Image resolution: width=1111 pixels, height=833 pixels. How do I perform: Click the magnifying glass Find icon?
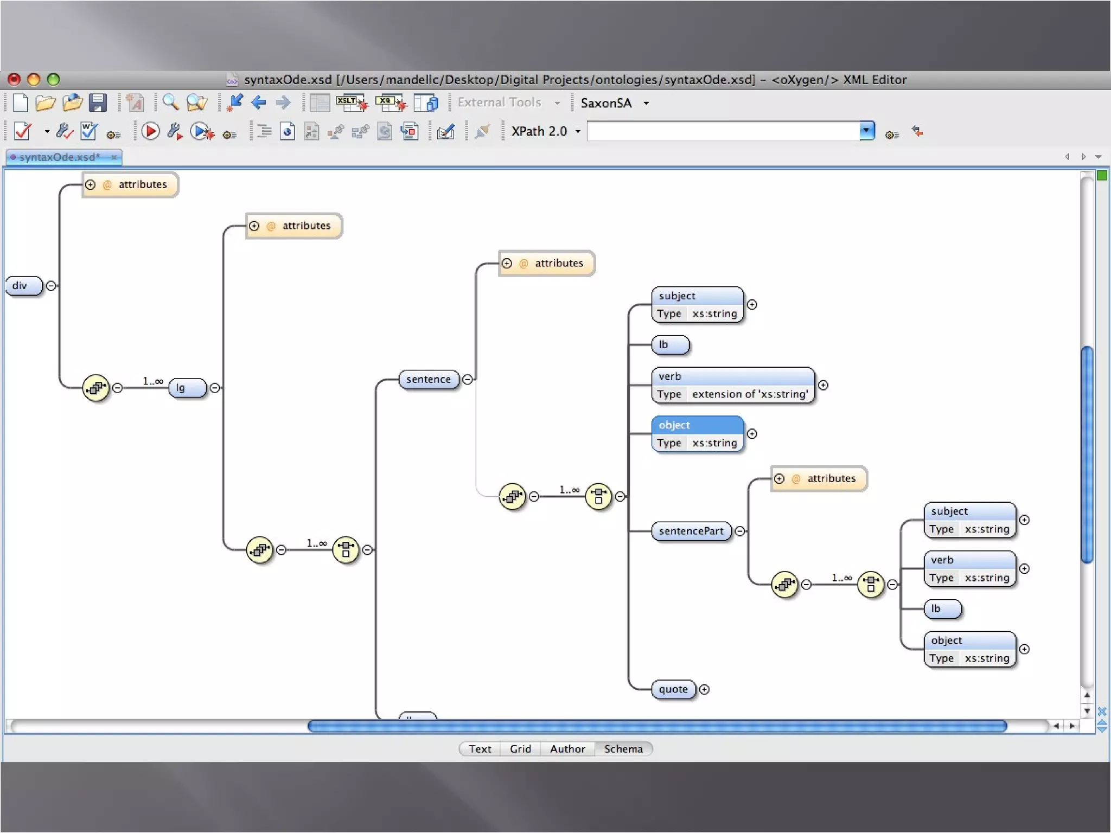[170, 102]
